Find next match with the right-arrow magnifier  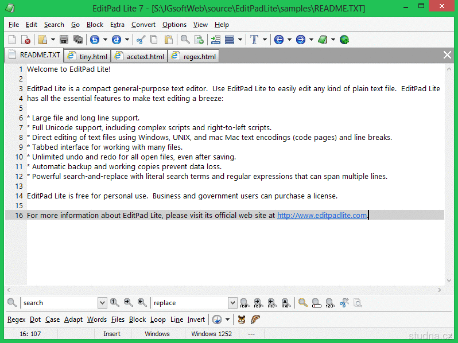point(128,303)
